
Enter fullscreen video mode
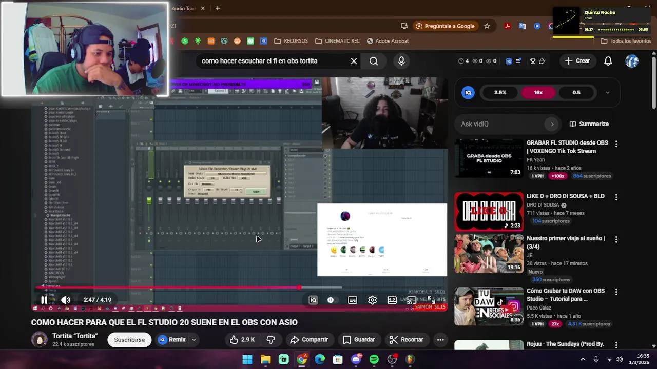tap(431, 300)
